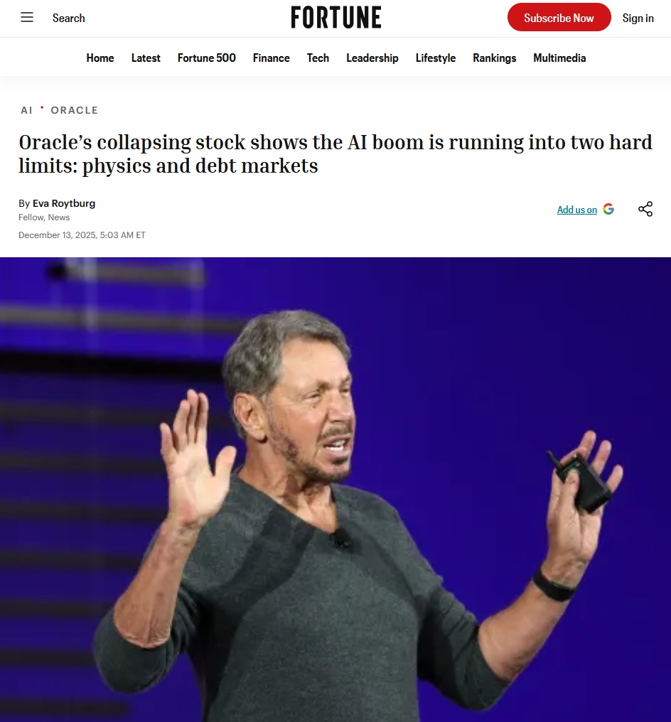
Task: Open the Leadership section
Action: click(372, 58)
